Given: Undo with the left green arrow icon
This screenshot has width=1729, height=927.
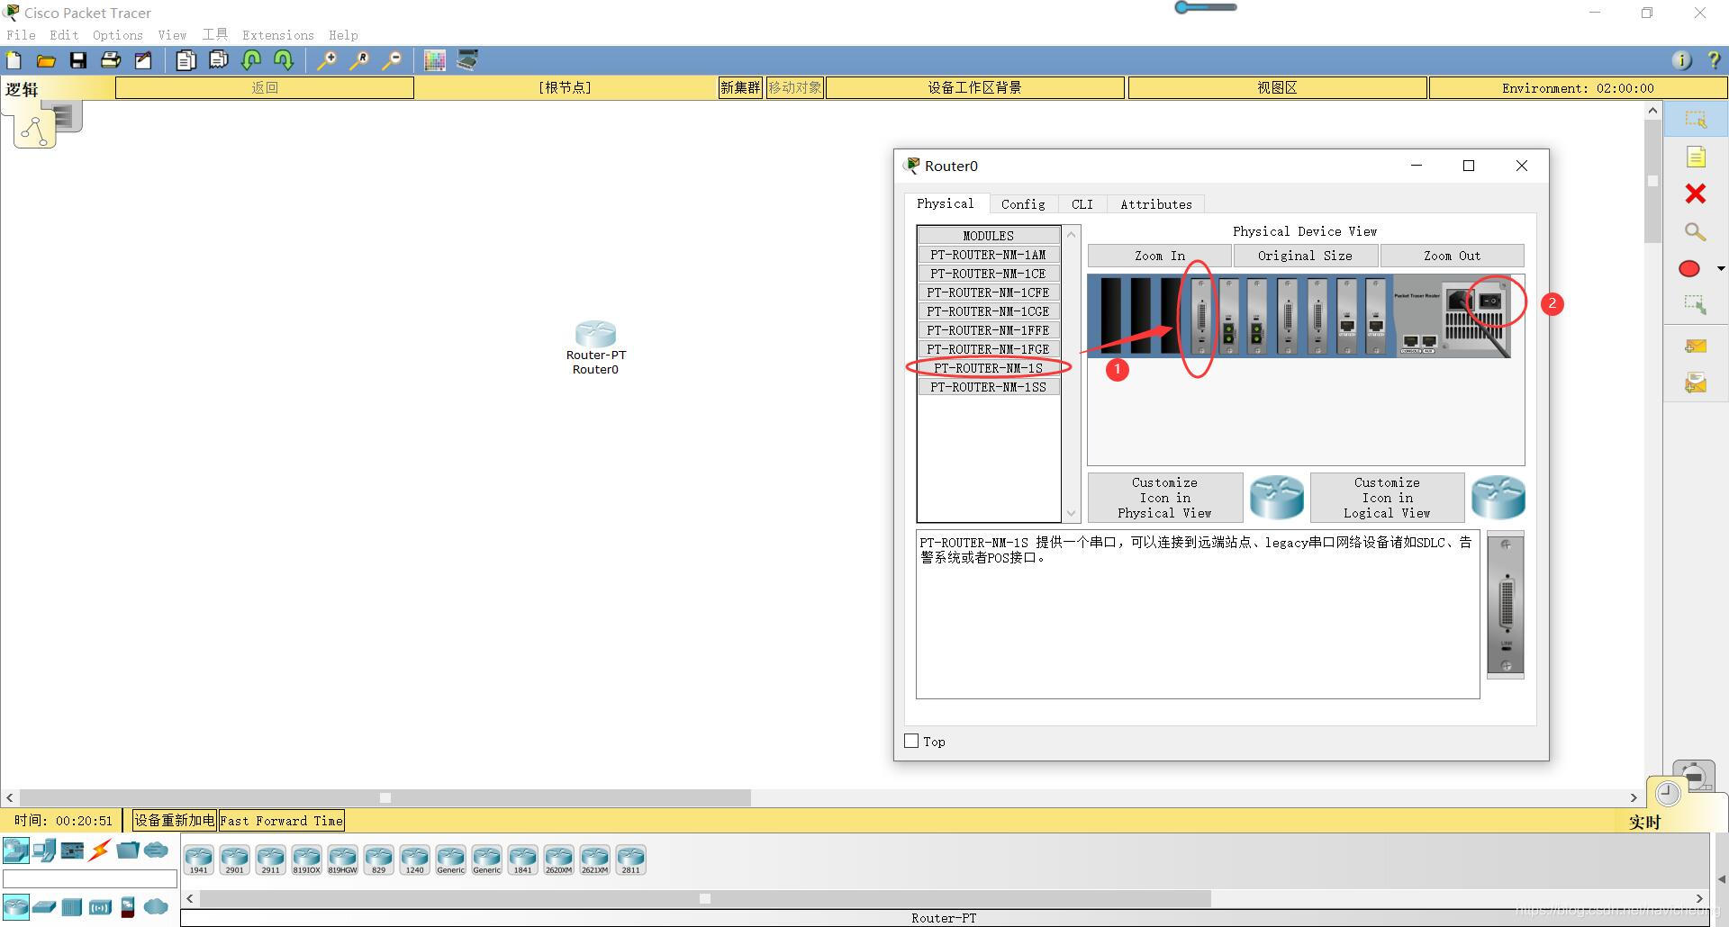Looking at the screenshot, I should [x=251, y=60].
